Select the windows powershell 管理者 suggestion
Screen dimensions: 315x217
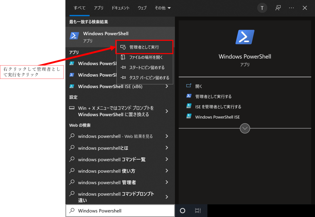120,182
